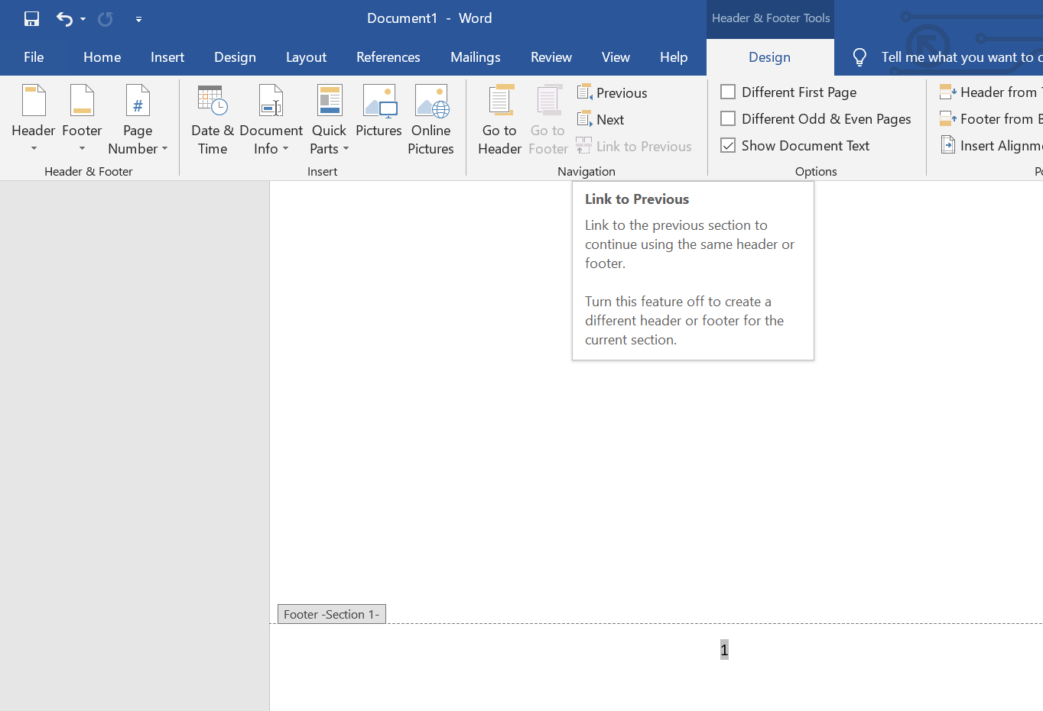Click the Online Pictures icon
This screenshot has width=1043, height=711.
click(x=431, y=101)
